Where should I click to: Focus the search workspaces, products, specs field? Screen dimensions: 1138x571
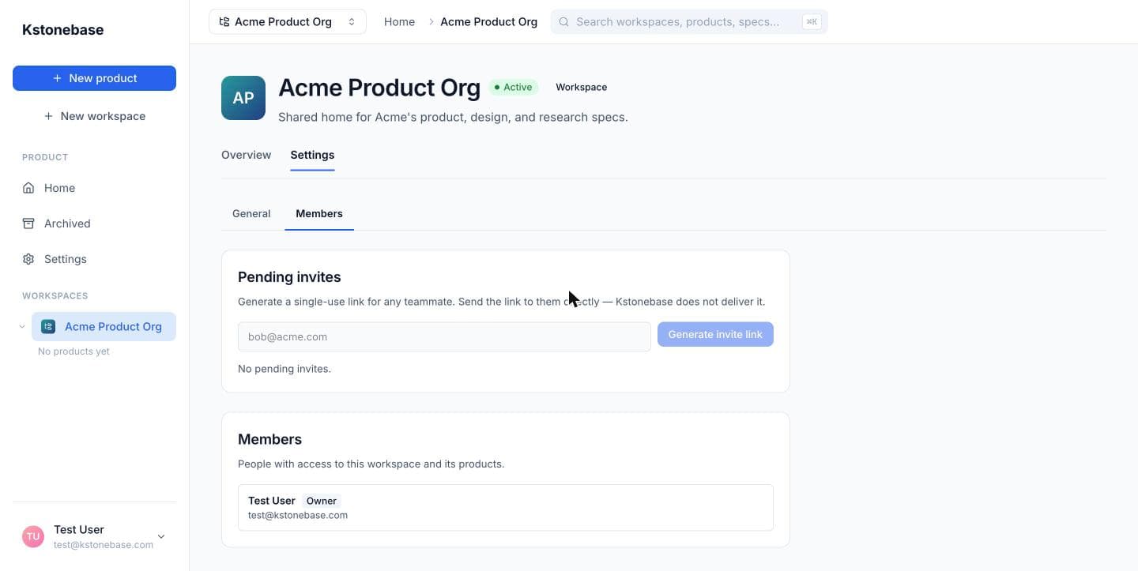click(x=689, y=22)
